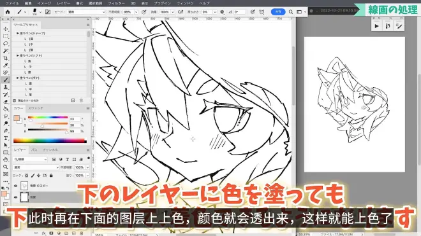This screenshot has width=421, height=236.
Task: Expand the 塗りペン(シャープ) preset group
Action: (18, 33)
